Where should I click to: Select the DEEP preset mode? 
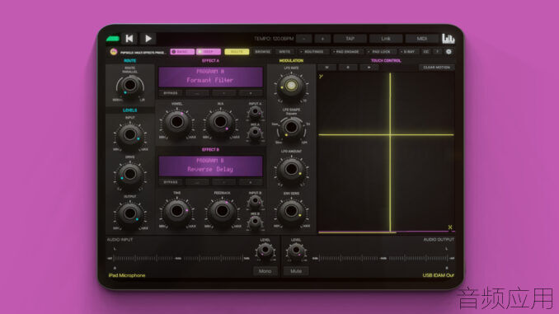coord(209,52)
